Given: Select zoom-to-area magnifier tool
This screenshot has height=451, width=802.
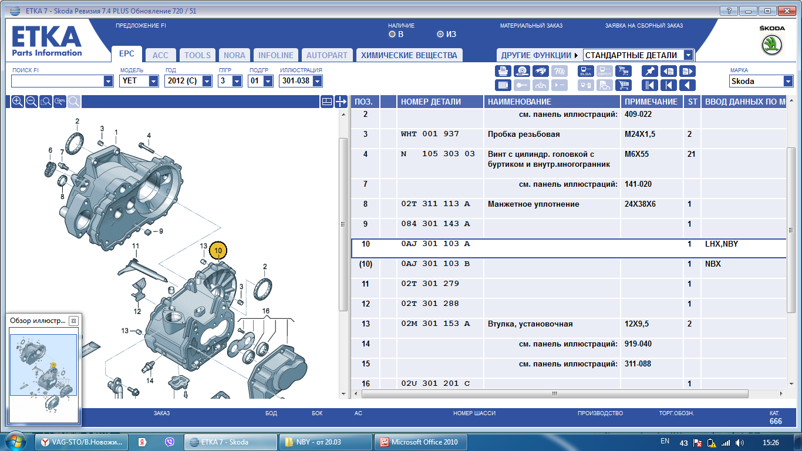Looking at the screenshot, I should (46, 102).
